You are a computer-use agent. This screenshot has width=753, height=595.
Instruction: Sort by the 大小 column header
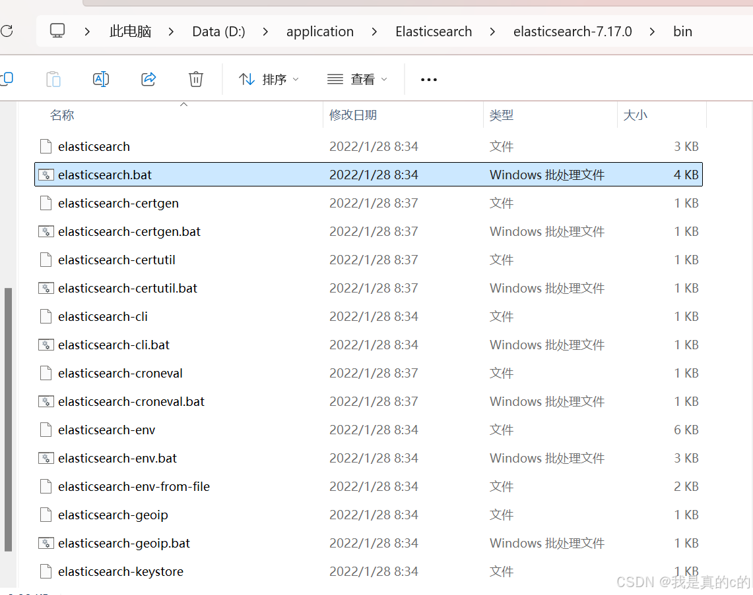(x=635, y=115)
